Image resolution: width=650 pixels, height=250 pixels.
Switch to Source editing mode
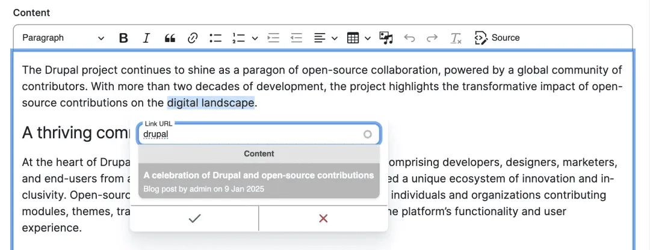497,38
